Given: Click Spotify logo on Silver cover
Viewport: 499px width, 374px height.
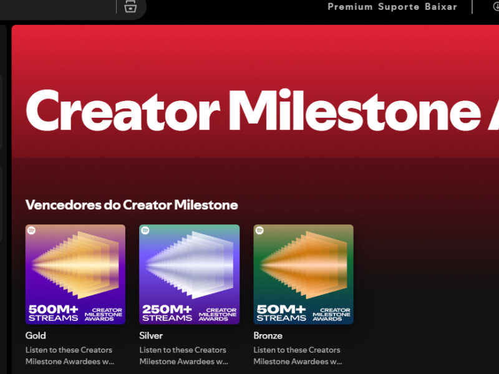Looking at the screenshot, I should pyautogui.click(x=145, y=230).
